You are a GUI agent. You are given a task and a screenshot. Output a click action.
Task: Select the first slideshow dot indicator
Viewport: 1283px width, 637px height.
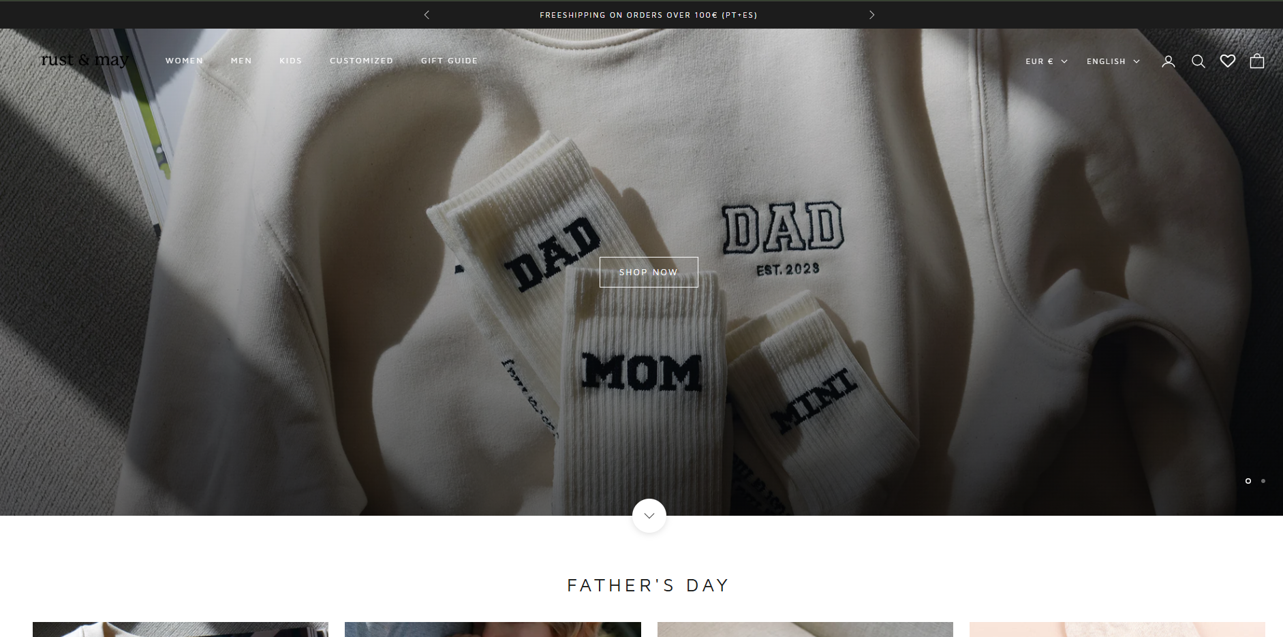pos(1248,481)
